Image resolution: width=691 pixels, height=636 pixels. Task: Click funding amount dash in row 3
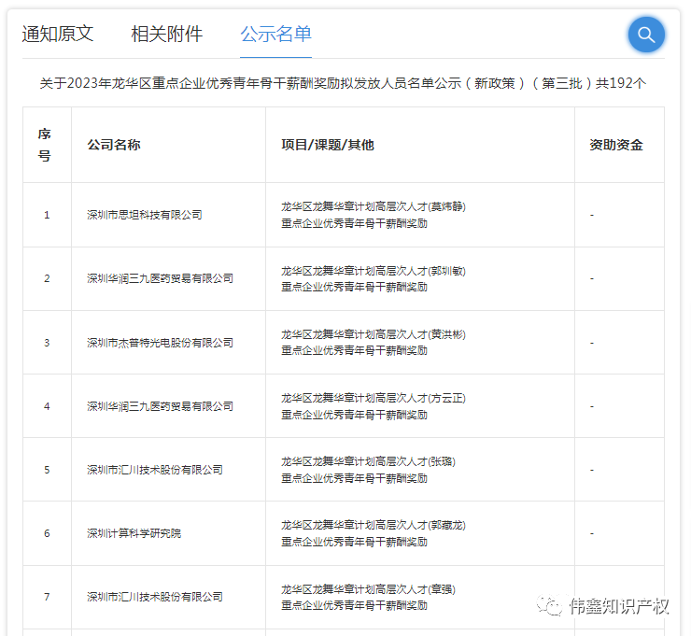pos(592,343)
